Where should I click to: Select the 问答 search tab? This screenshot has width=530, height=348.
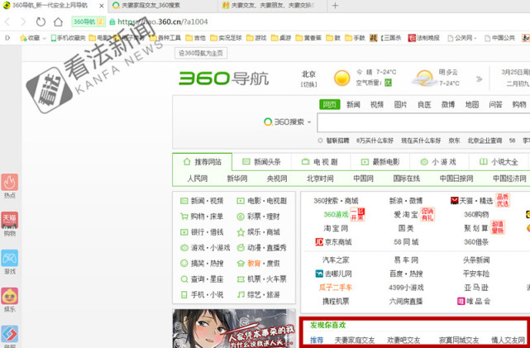pyautogui.click(x=495, y=105)
